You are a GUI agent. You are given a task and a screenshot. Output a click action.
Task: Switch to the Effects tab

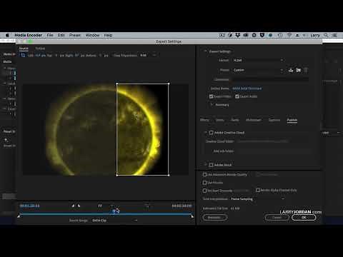204,120
